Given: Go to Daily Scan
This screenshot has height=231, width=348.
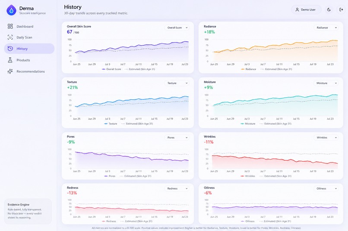Looking at the screenshot, I should (x=29, y=37).
